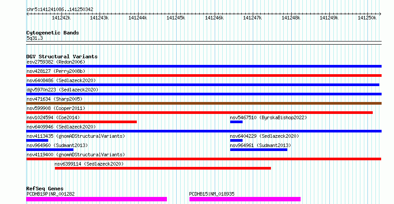Click the red bar of nsv428127
Image resolution: width=394 pixels, height=204 pixels.
pyautogui.click(x=204, y=76)
